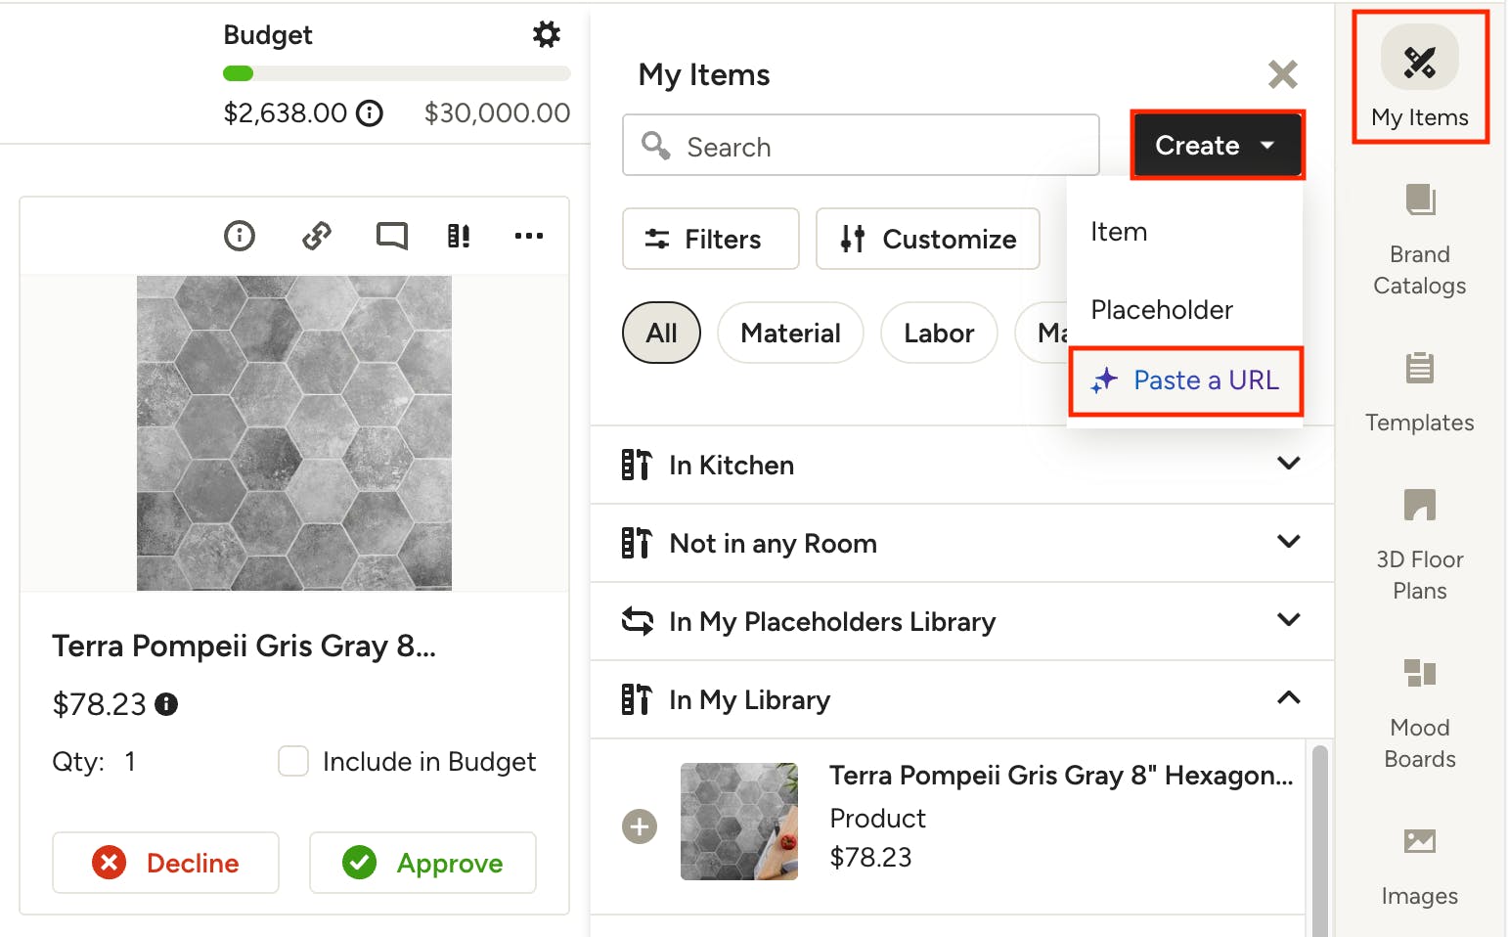Screen dimensions: 1508x937
Task: Select the All filter chip
Action: click(x=661, y=334)
